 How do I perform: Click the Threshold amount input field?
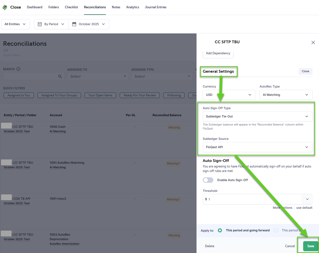[x=252, y=199]
